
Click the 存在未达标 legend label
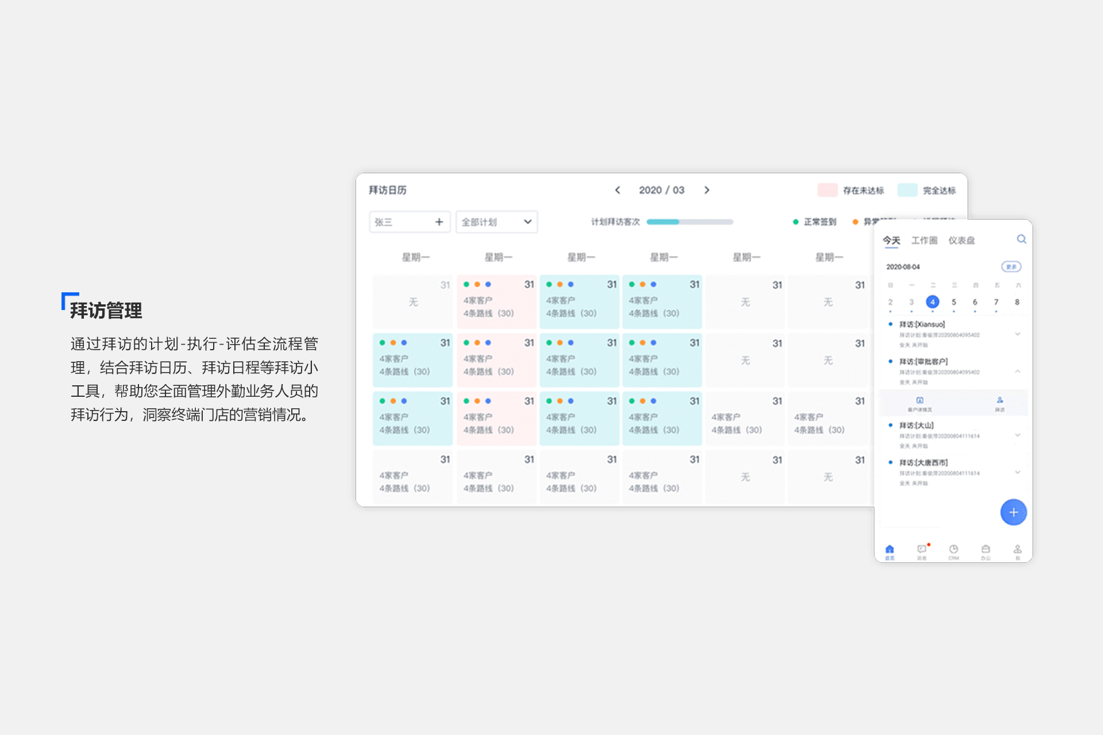point(863,191)
